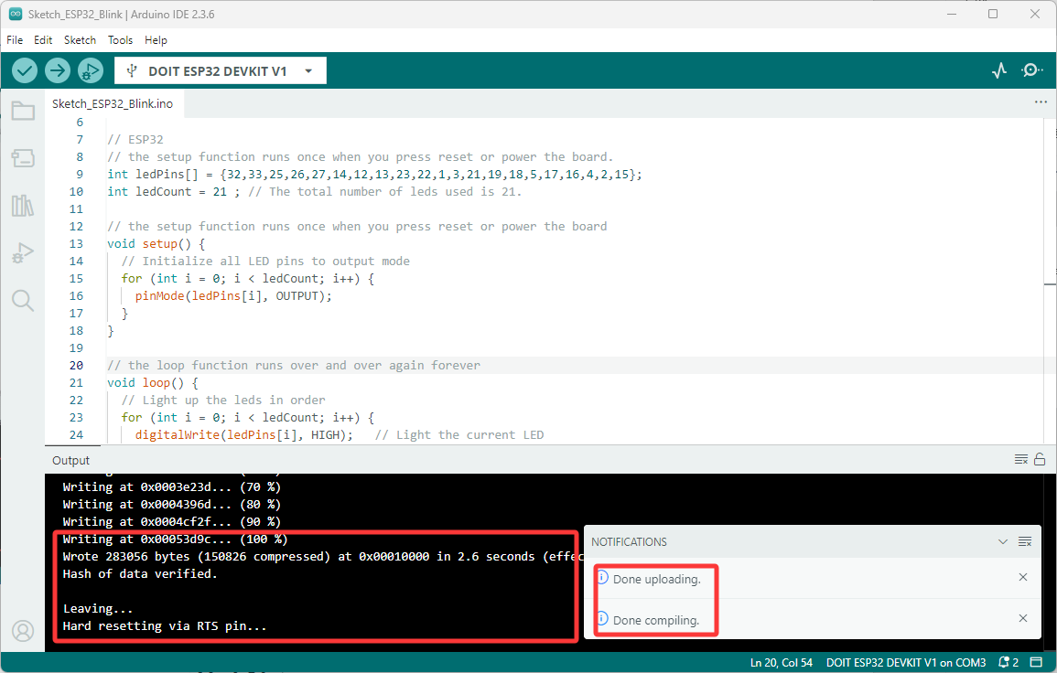Click the Verify checkmark button

(x=25, y=70)
